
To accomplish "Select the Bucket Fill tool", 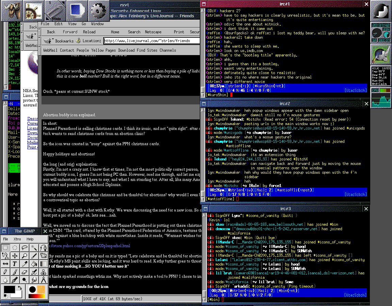I will tap(34, 263).
